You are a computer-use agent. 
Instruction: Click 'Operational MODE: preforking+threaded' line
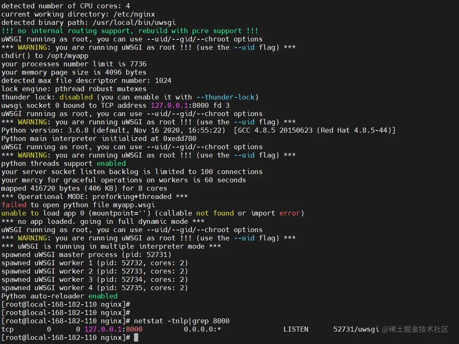click(95, 196)
